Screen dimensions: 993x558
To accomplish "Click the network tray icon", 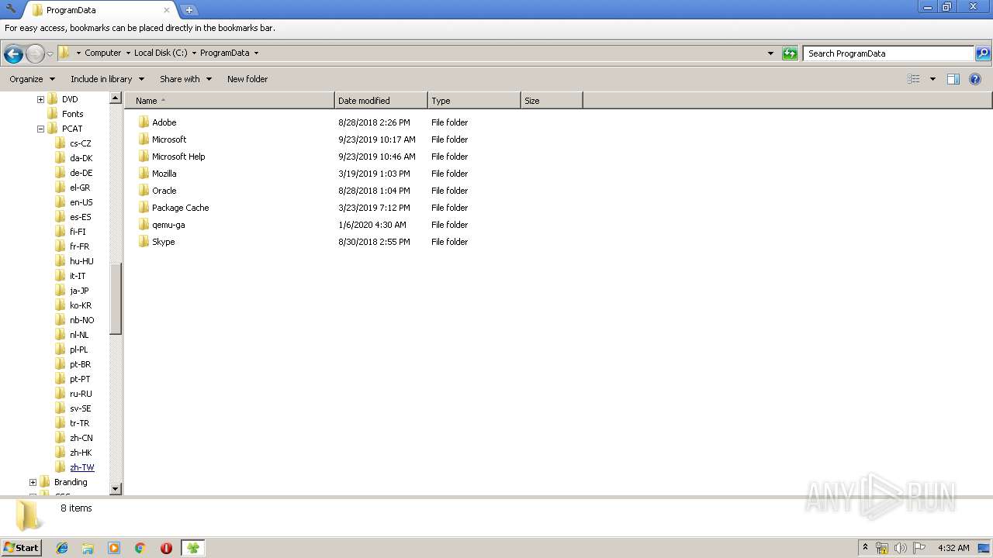I will (x=882, y=548).
